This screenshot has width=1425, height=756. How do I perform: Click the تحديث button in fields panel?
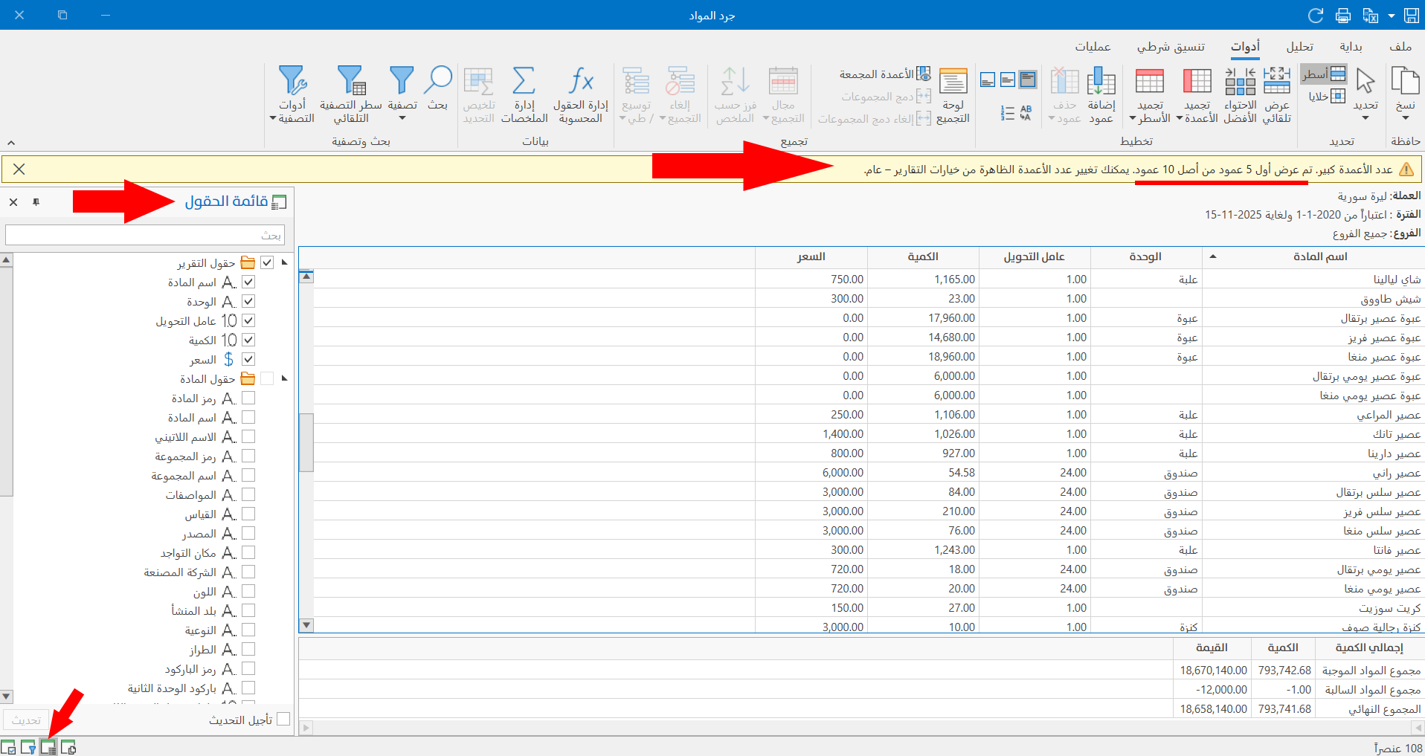click(x=26, y=720)
